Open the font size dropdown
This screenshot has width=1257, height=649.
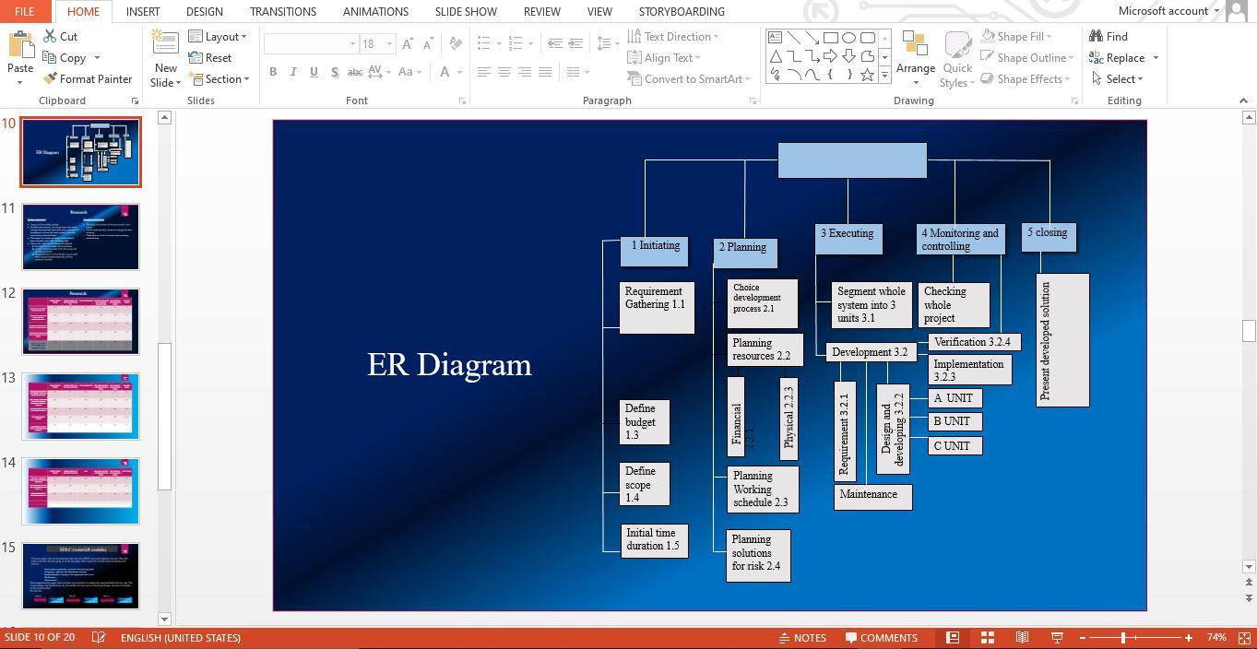388,43
